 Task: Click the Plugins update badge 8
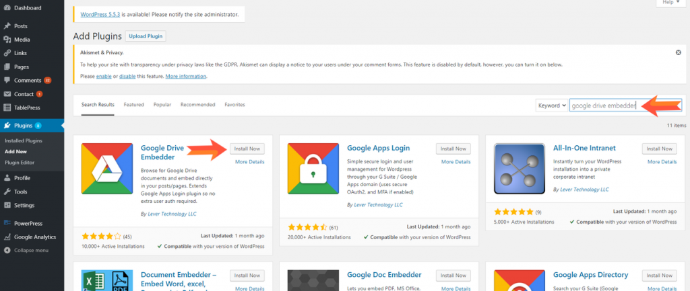point(38,126)
